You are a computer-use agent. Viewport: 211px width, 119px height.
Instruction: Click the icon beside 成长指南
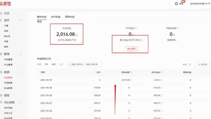1,102
